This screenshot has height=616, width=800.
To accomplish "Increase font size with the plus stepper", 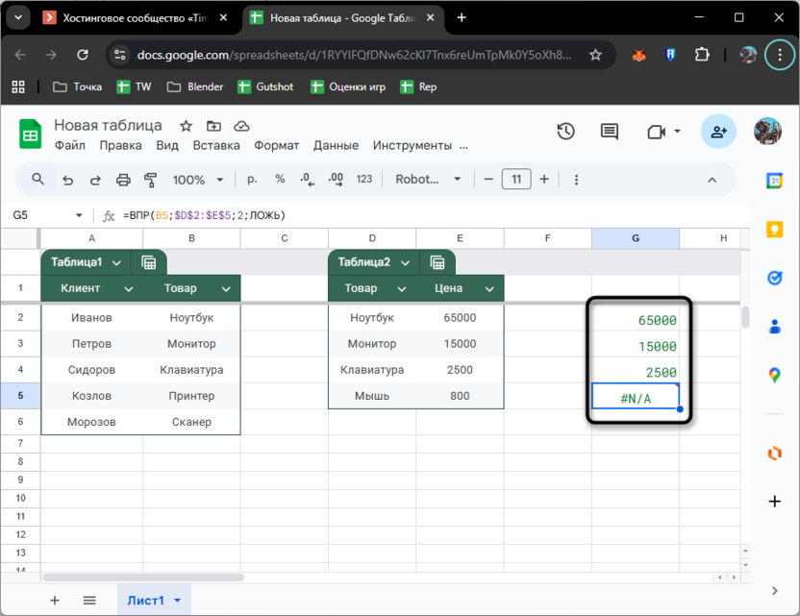I will point(543,180).
